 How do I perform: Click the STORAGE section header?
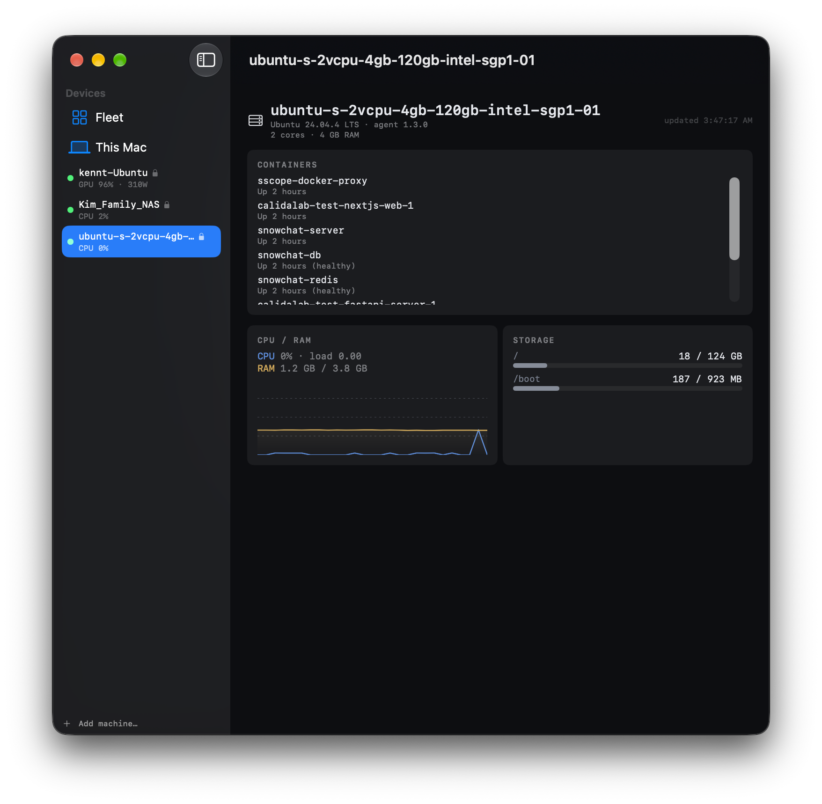click(x=534, y=340)
